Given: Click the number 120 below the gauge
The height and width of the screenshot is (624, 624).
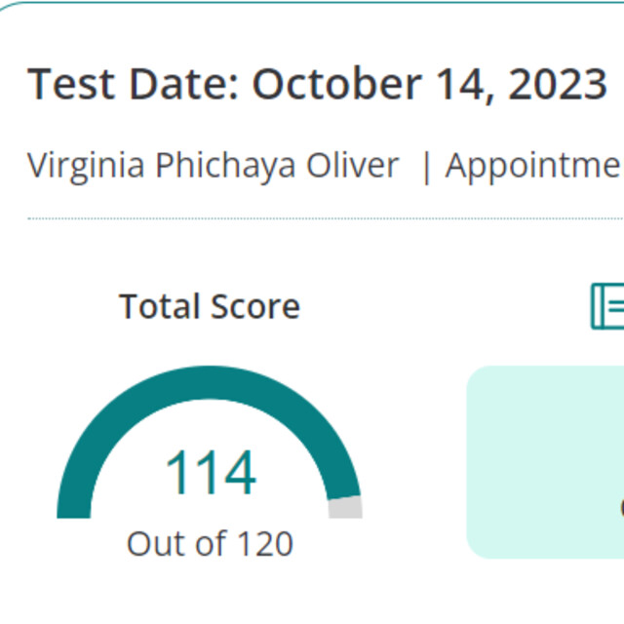Looking at the screenshot, I should coord(265,544).
